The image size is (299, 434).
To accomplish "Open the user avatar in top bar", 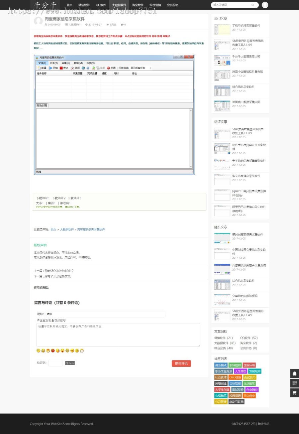I will pos(265,5).
